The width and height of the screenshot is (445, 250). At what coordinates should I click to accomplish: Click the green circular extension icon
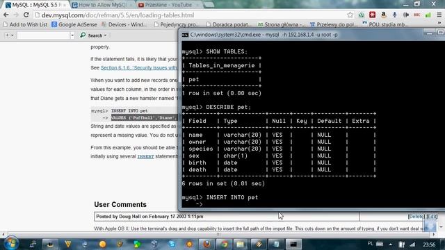coord(362,15)
